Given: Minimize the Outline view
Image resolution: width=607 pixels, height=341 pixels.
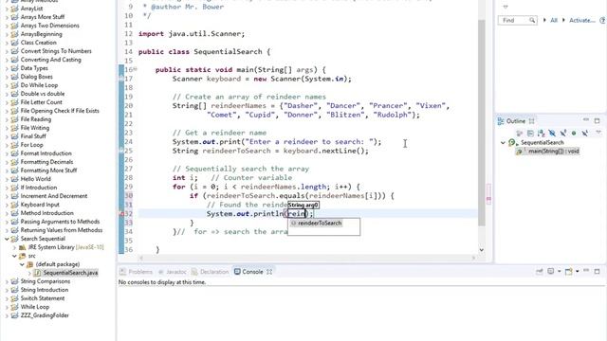Looking at the screenshot, I should [x=586, y=120].
